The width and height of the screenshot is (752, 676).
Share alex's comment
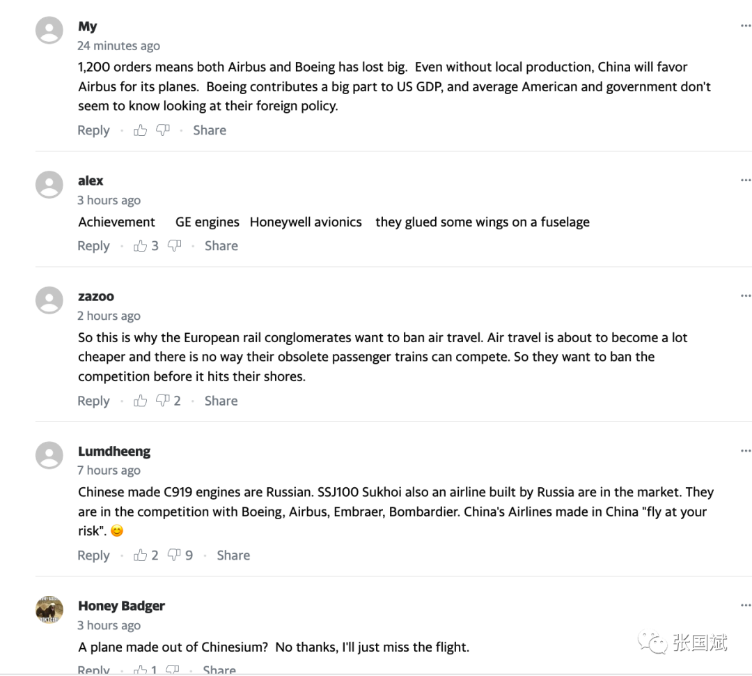click(221, 246)
